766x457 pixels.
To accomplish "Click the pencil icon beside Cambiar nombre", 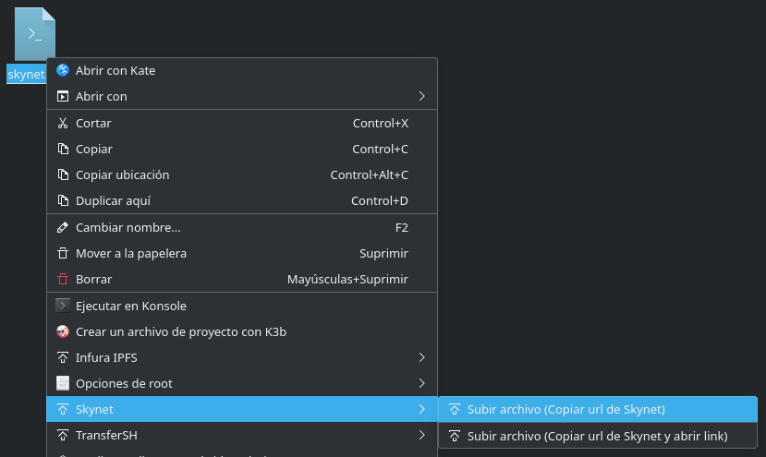I will click(x=63, y=227).
